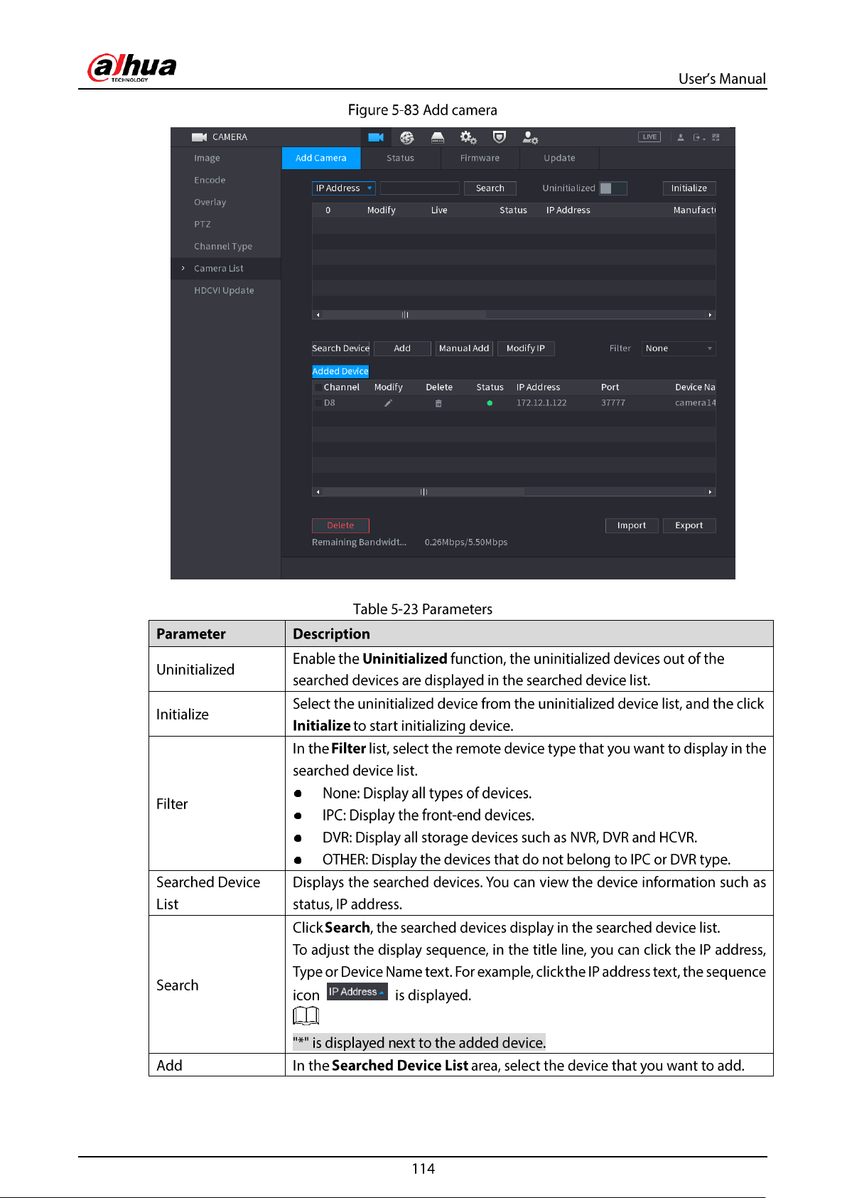Switch to the Firmware tab
Image resolution: width=847 pixels, height=1198 pixels.
point(480,158)
